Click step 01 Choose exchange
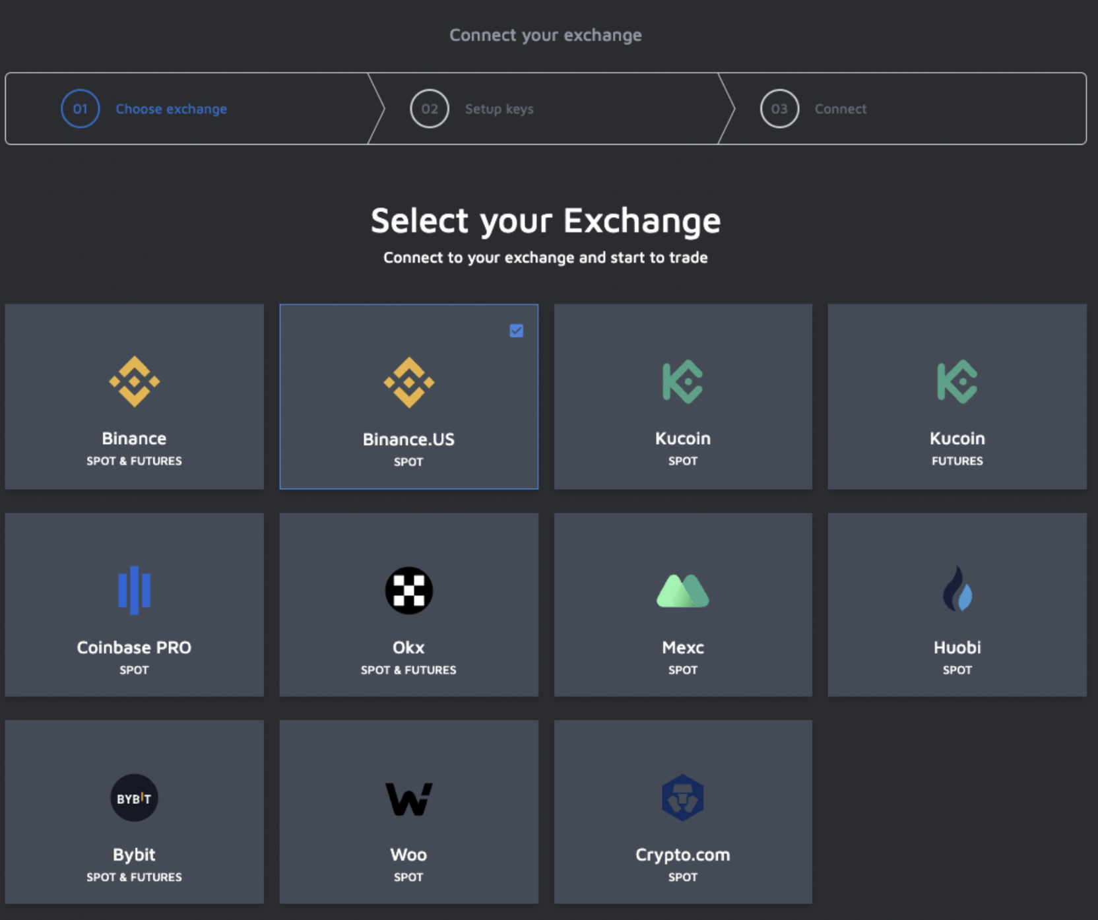Screen dimensions: 1098x920 click(x=170, y=109)
